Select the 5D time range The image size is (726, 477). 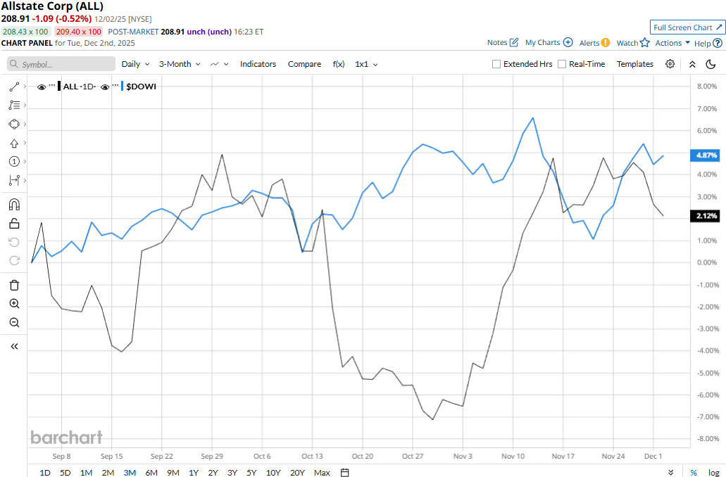[x=65, y=472]
